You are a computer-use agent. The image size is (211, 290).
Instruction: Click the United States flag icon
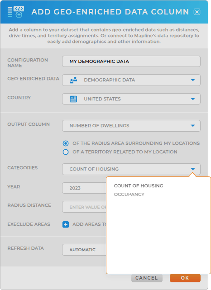[x=73, y=99]
